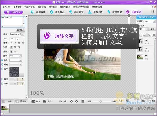Open image with camera icon 打开
Image resolution: width=157 pixels, height=116 pixels.
pos(36,101)
